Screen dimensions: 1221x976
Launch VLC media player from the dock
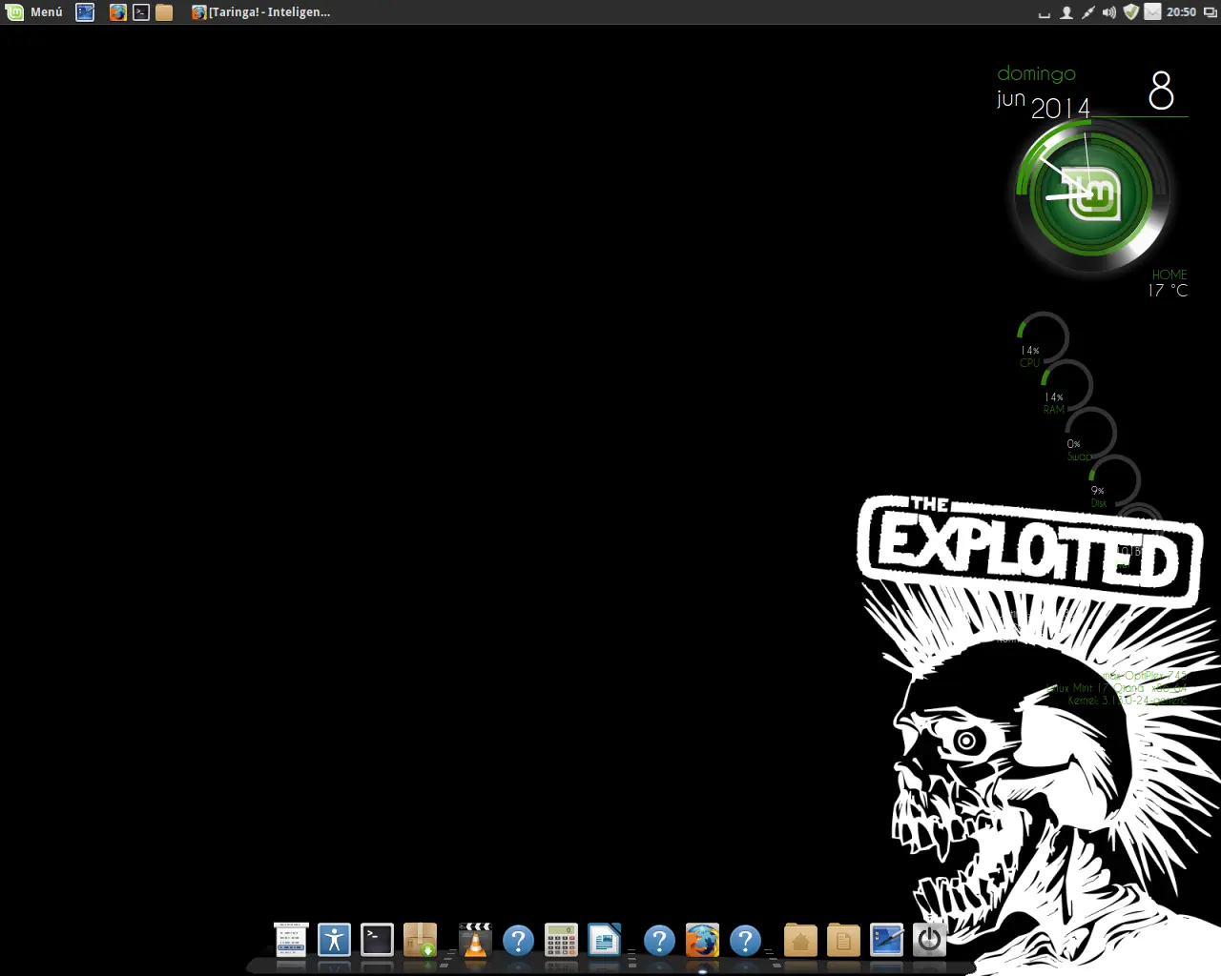point(474,942)
